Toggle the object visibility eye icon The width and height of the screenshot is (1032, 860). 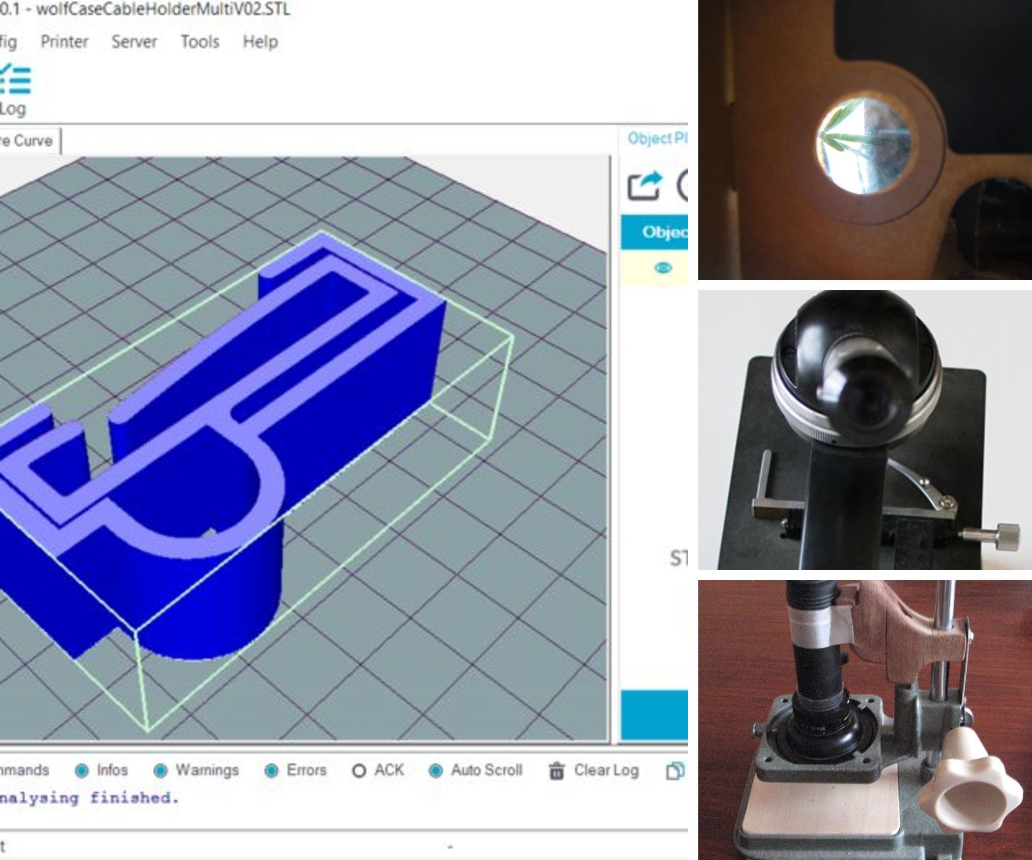(663, 268)
